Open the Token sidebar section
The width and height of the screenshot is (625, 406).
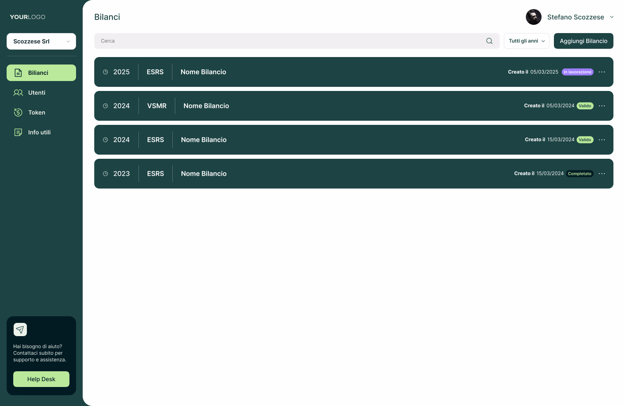click(x=37, y=112)
